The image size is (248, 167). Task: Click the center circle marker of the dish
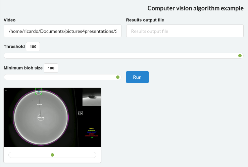click(41, 118)
